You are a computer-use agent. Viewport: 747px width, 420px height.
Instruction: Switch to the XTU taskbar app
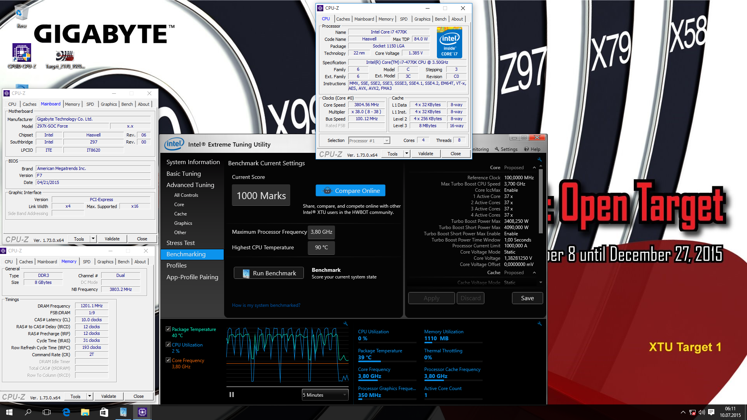point(123,412)
